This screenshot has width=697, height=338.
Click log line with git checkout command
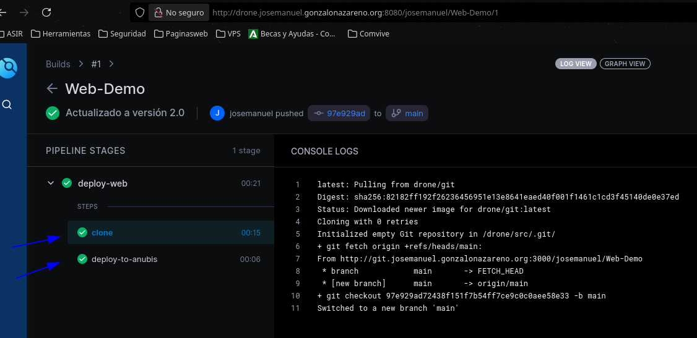pyautogui.click(x=461, y=296)
